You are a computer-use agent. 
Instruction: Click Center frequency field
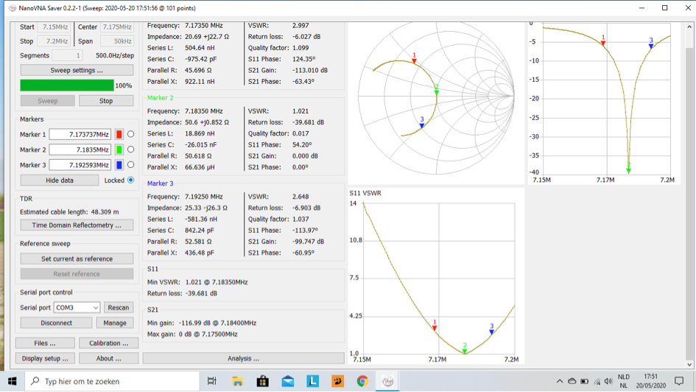[117, 27]
